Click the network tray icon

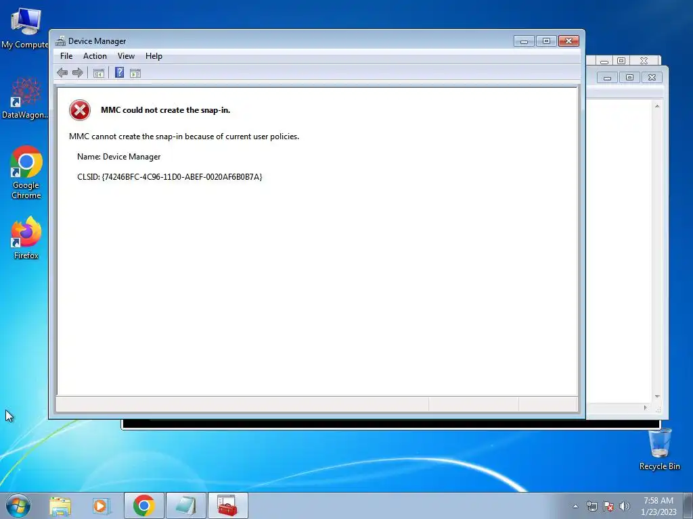591,506
